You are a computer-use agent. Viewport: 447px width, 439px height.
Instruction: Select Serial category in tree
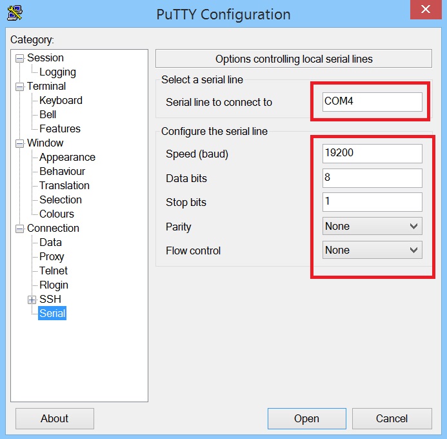click(52, 313)
